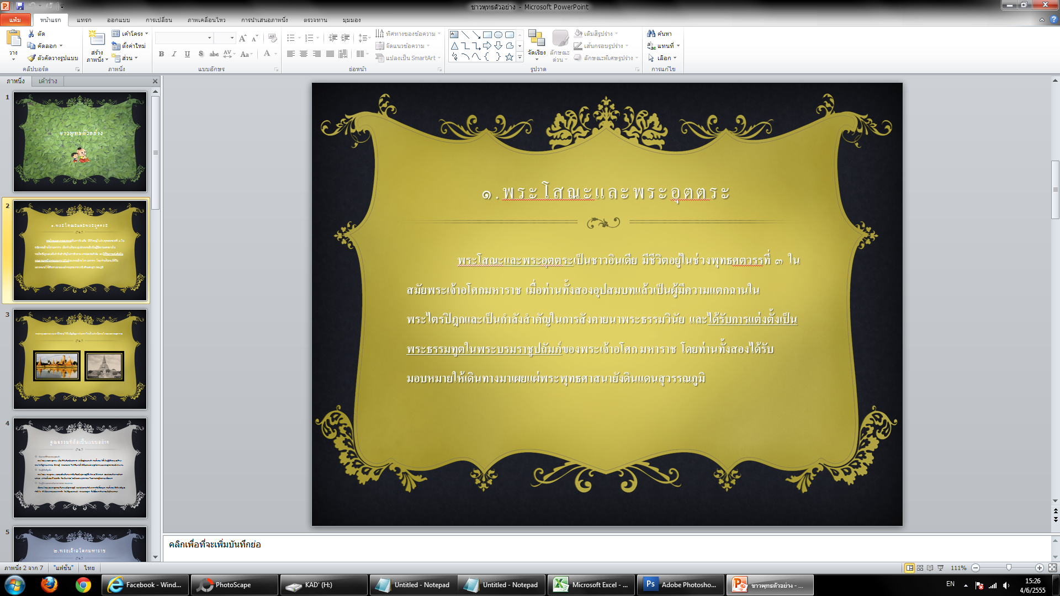Switch to Slide Sorter view icon

(x=920, y=568)
